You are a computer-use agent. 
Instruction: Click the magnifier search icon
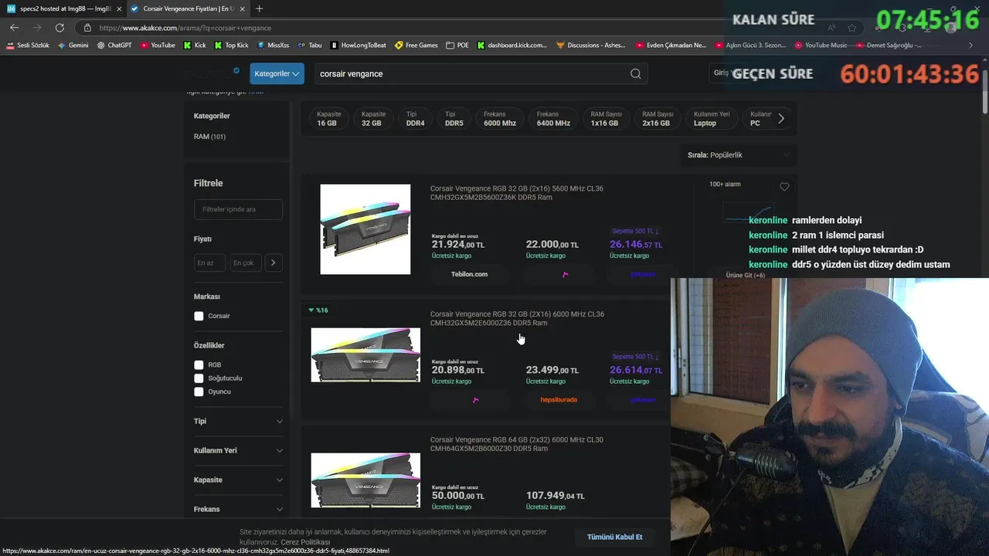(635, 73)
